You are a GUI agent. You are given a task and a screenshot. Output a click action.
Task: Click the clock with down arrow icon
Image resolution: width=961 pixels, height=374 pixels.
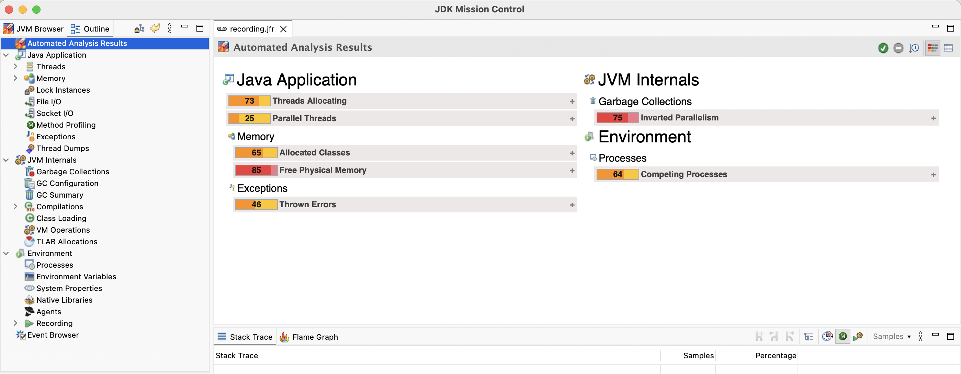point(914,48)
